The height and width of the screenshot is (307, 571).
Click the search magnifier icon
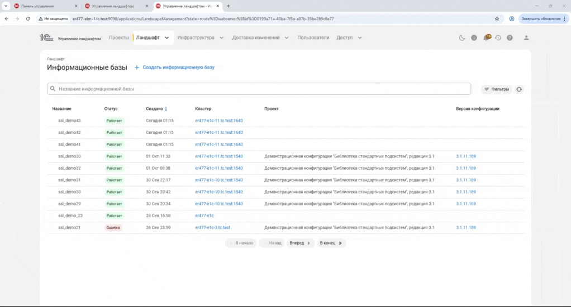53,89
